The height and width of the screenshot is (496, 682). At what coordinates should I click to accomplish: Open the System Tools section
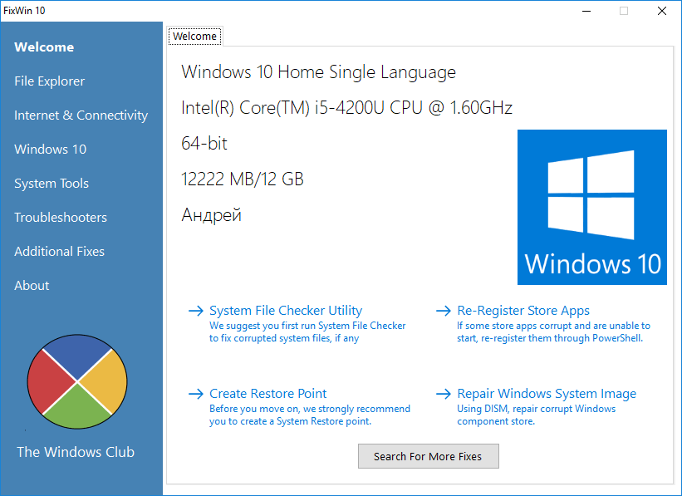(x=52, y=184)
